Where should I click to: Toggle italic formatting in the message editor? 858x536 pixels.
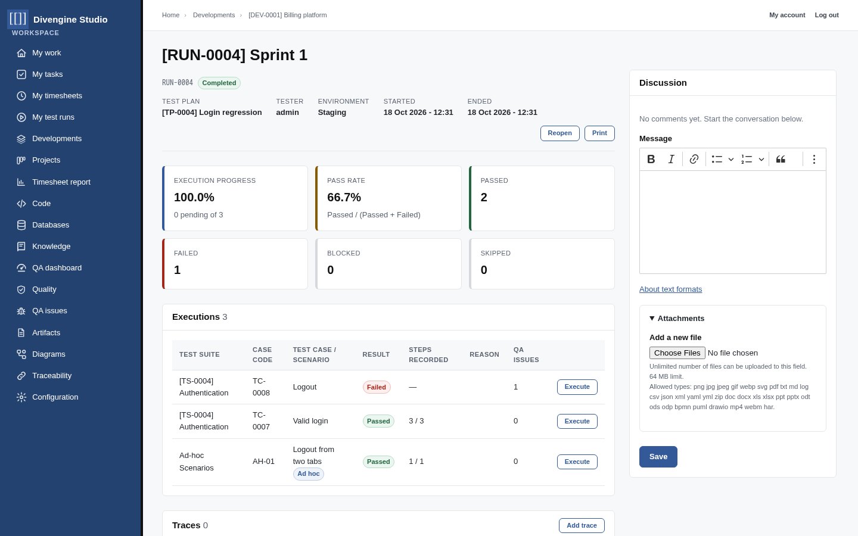[x=672, y=159]
